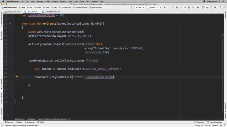This screenshot has width=227, height=127.
Task: Click the Search Everywhere magnifier in toolbar
Action: pyautogui.click(x=221, y=7)
